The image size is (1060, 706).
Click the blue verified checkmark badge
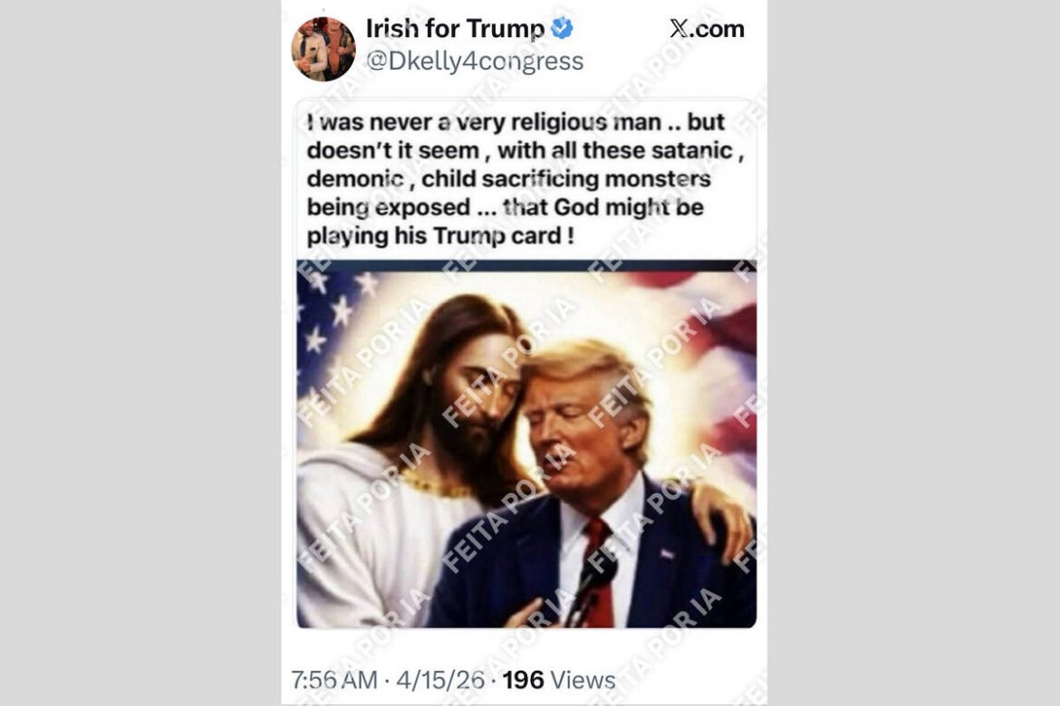pyautogui.click(x=562, y=28)
